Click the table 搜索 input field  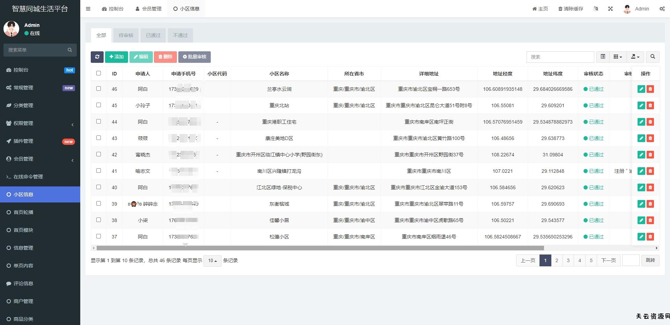pos(560,57)
